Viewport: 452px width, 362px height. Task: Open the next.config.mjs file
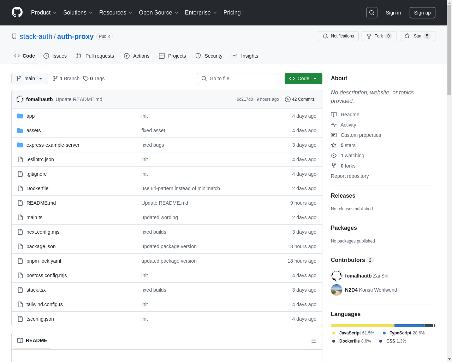point(43,232)
